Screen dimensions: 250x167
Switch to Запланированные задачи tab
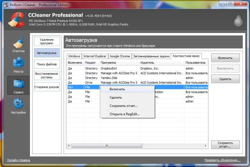(151, 56)
